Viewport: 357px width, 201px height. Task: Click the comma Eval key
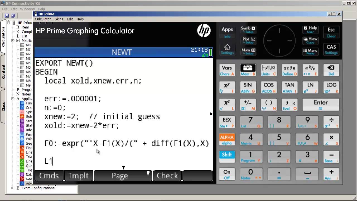click(290, 105)
